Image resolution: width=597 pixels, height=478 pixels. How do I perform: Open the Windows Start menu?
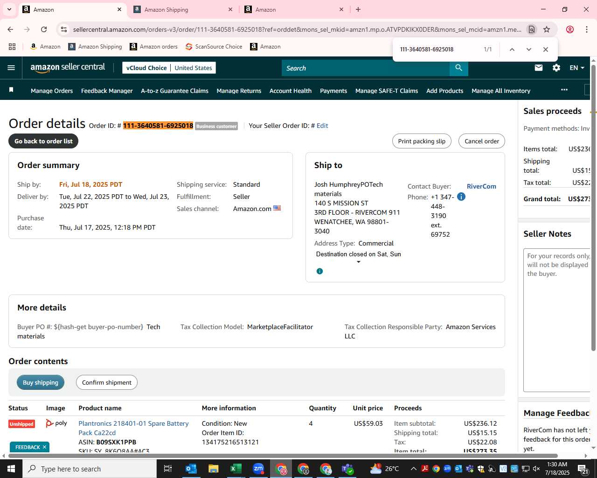click(x=11, y=469)
